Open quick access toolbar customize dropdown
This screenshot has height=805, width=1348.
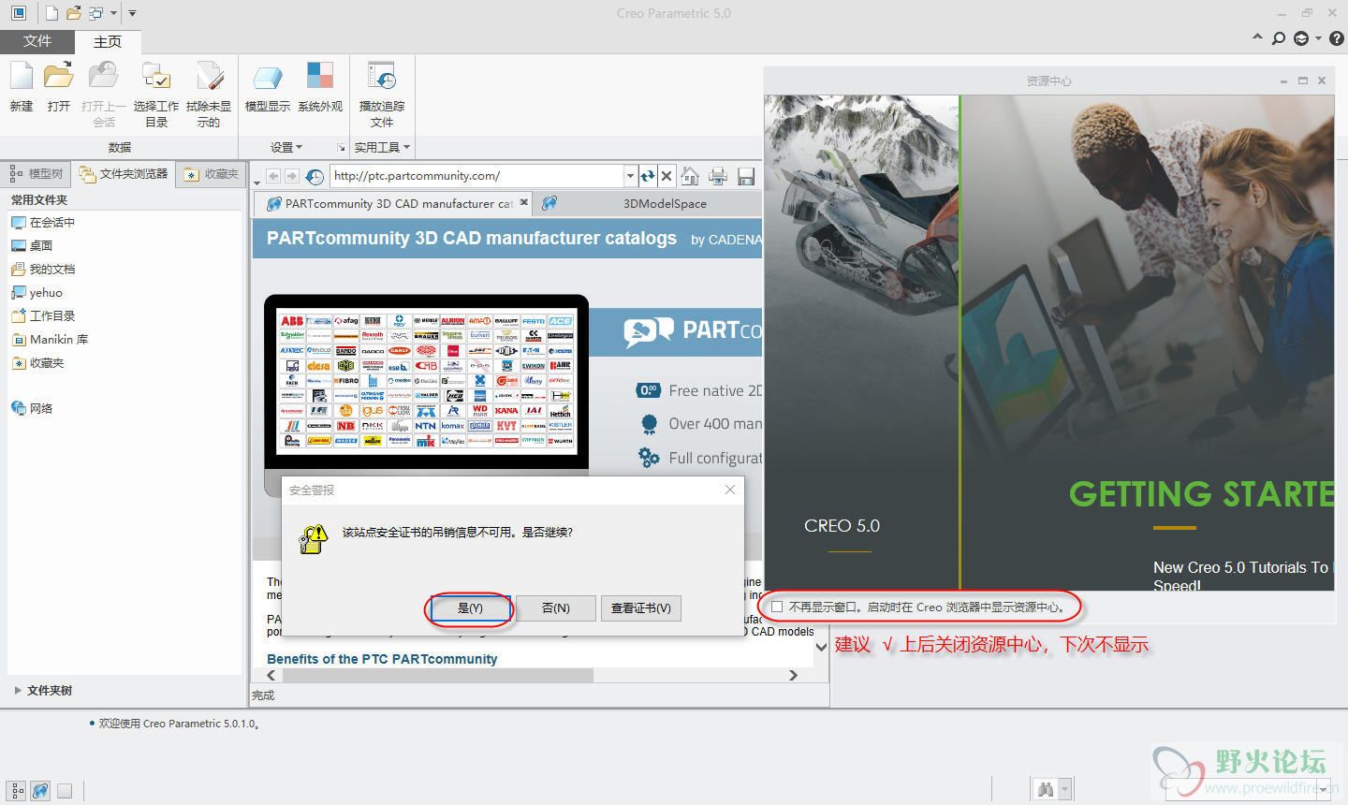click(132, 13)
